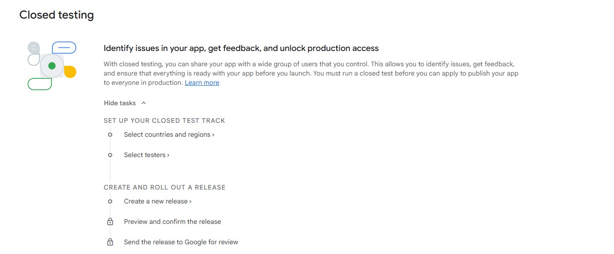Open the Learn more link
The height and width of the screenshot is (254, 614).
[x=202, y=83]
